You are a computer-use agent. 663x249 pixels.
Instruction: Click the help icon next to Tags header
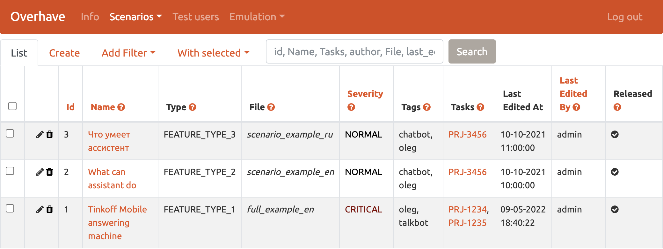427,107
